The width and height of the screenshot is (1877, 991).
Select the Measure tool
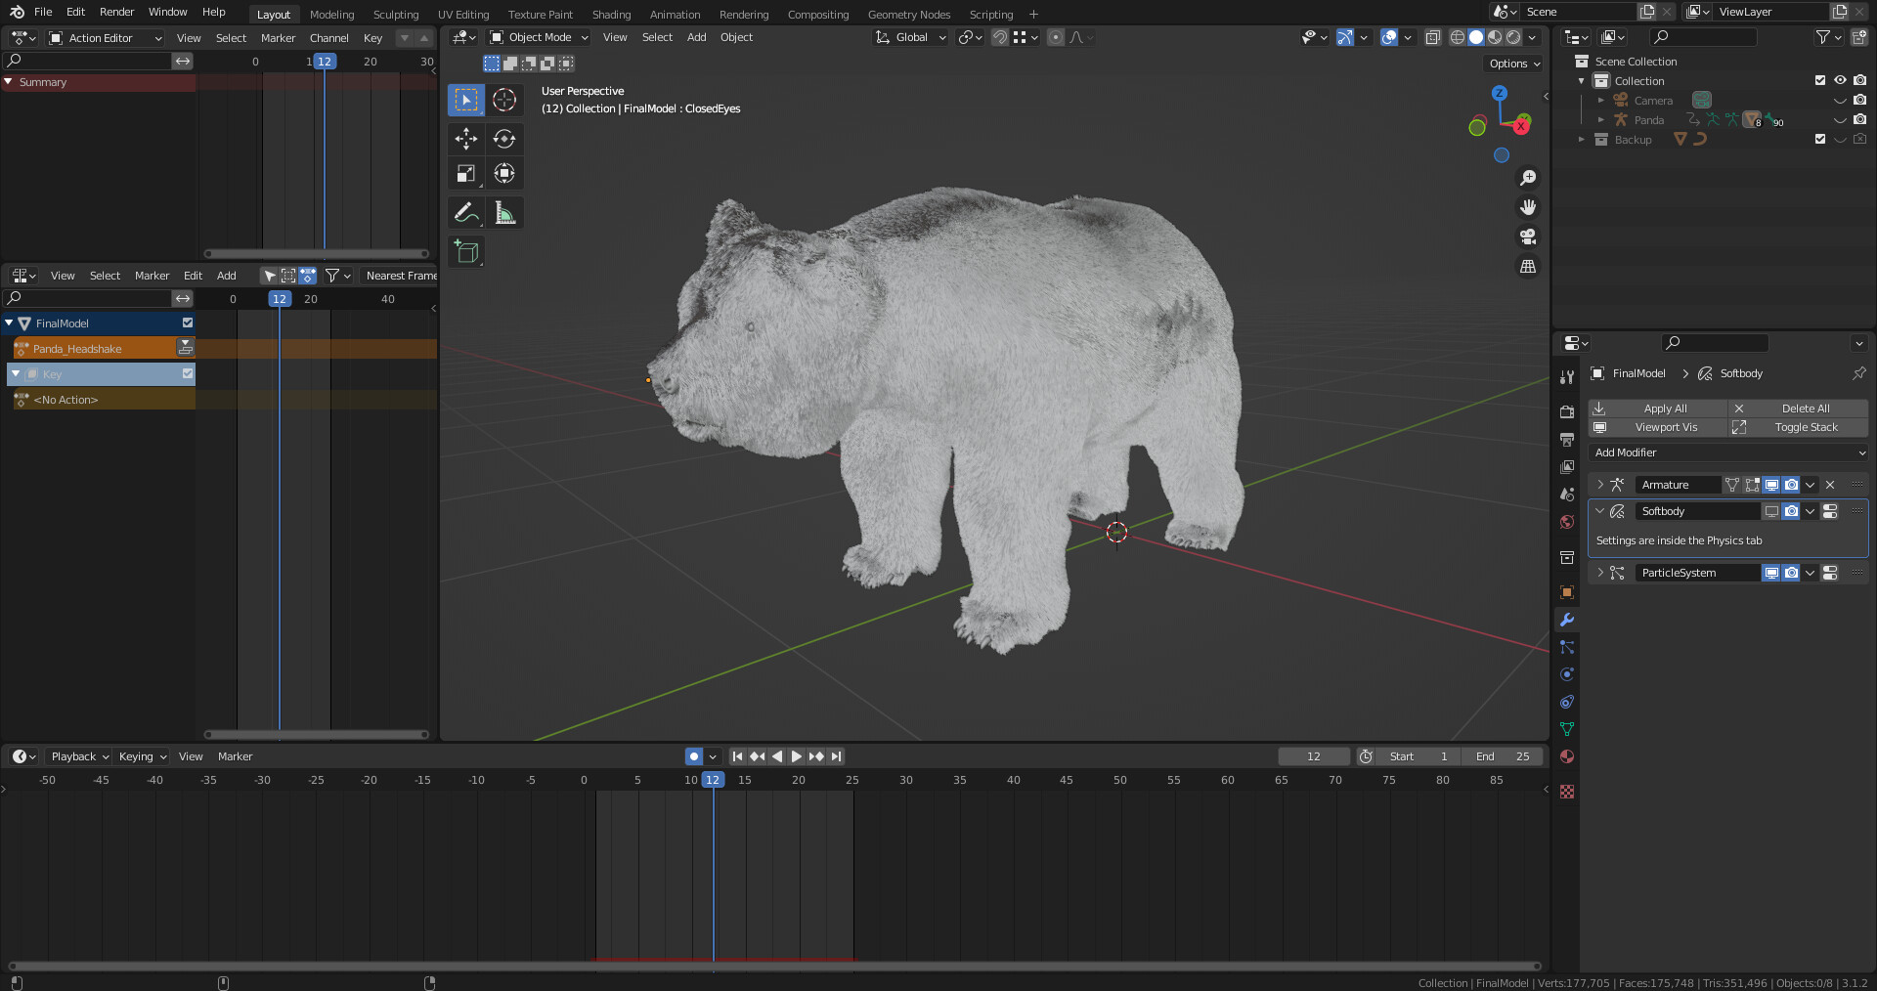(x=504, y=213)
